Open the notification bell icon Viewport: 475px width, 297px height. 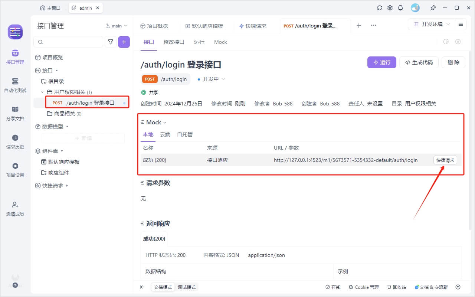[x=400, y=8]
